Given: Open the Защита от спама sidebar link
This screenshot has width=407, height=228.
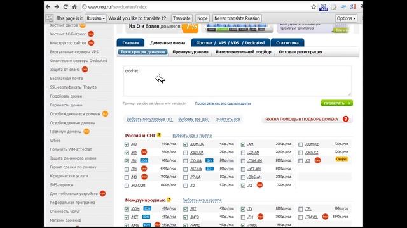Looking at the screenshot, I should [x=65, y=70].
